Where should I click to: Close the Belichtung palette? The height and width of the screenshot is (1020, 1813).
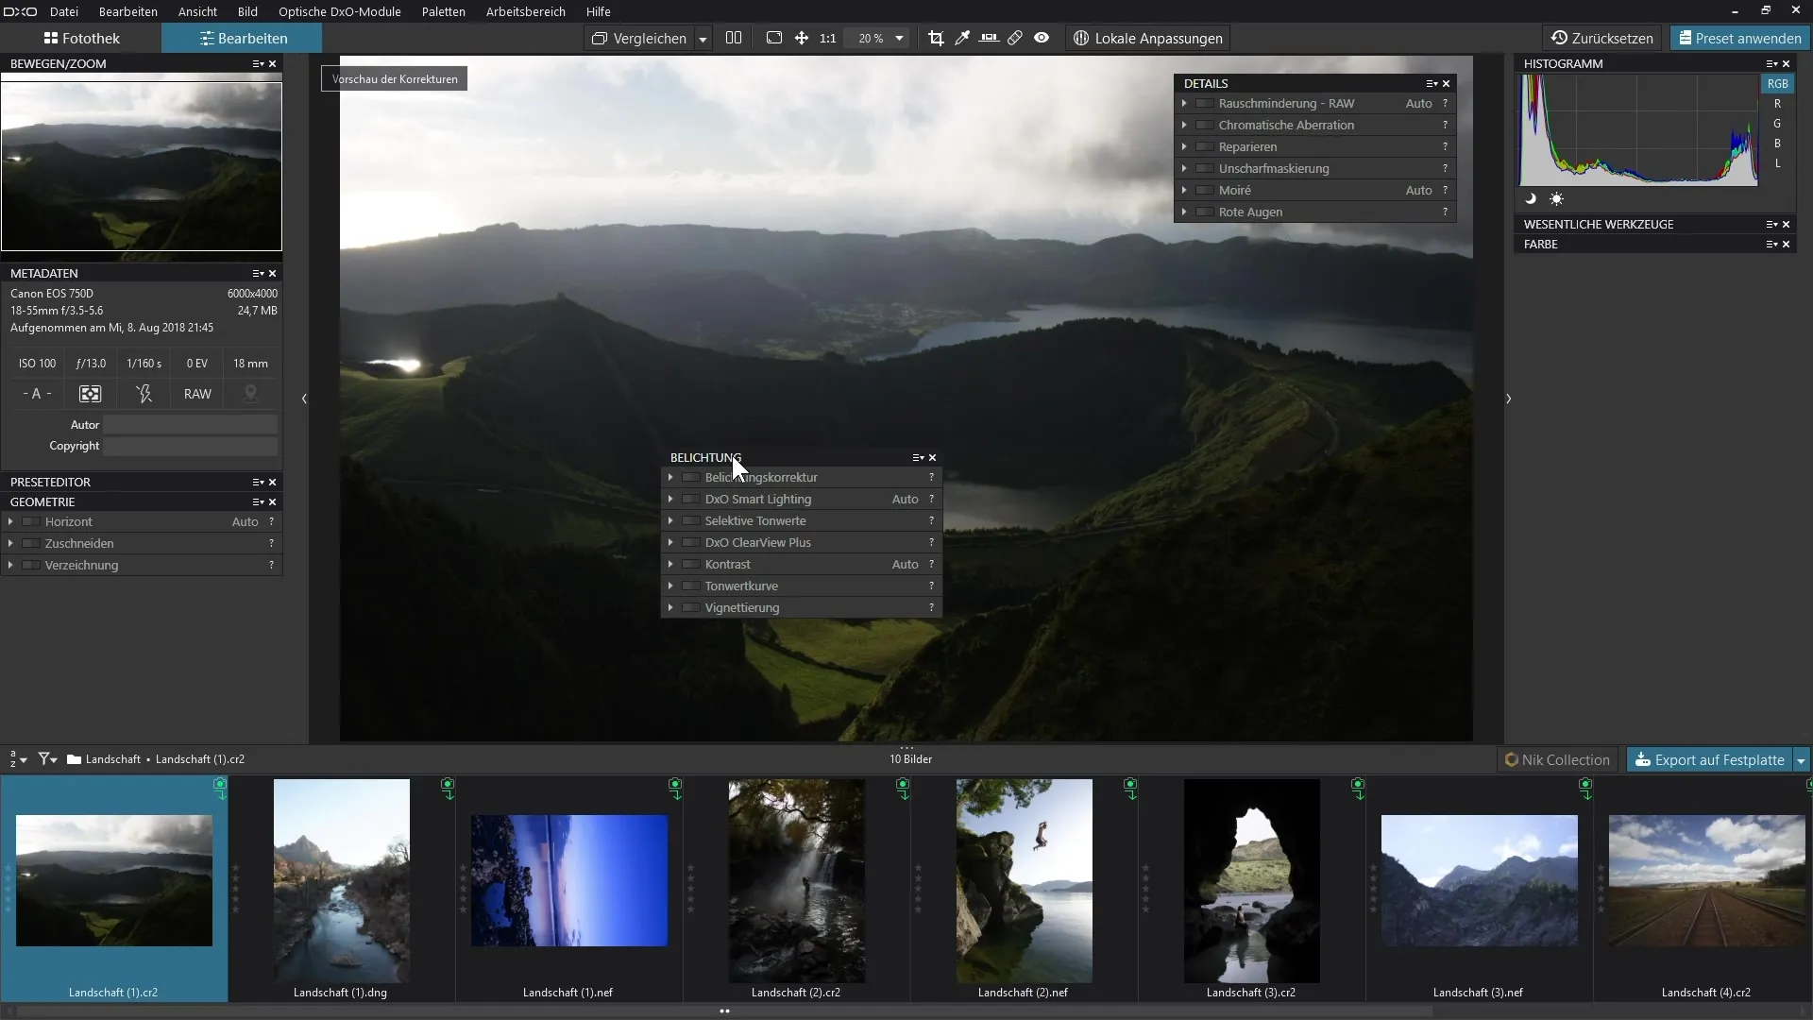click(x=933, y=457)
